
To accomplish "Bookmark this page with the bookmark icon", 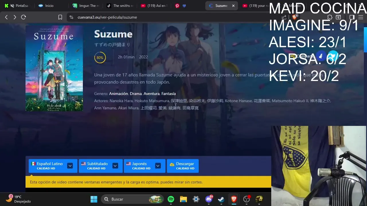I will (60, 17).
